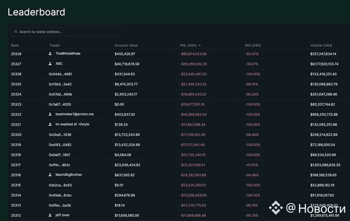Click the jeff lover avatar icon

pyautogui.click(x=50, y=215)
